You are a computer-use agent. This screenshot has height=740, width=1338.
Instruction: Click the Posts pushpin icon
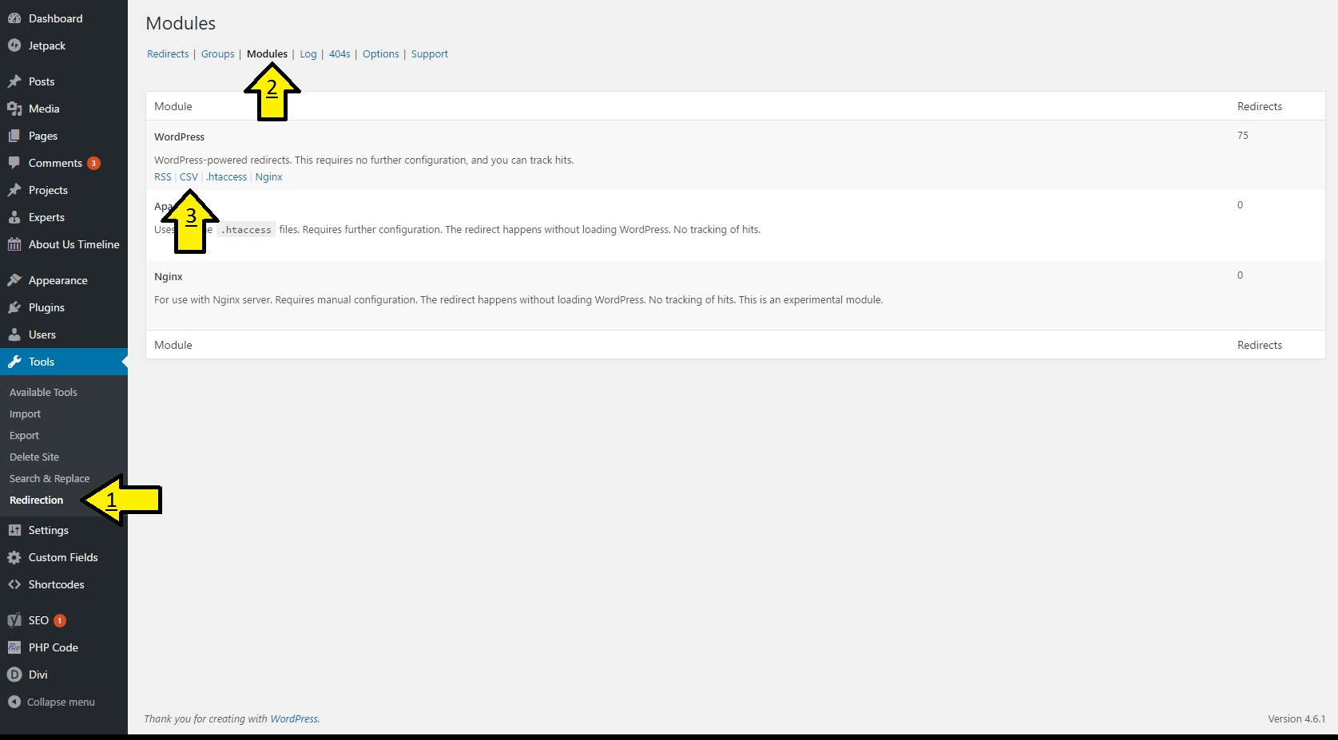pyautogui.click(x=14, y=81)
